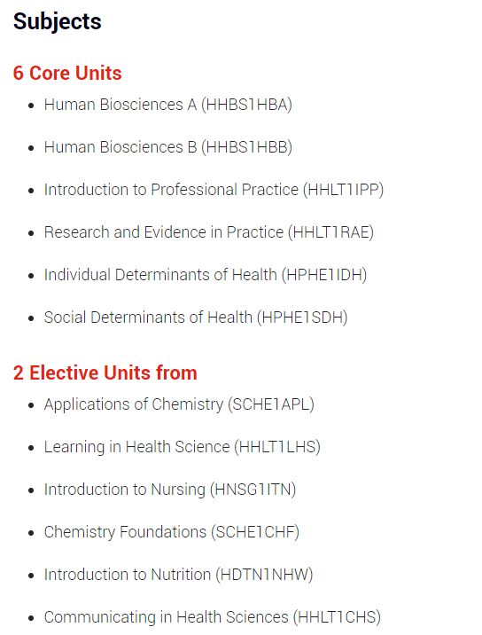The image size is (482, 635).
Task: Click the 2 Elective Units from heading
Action: [105, 373]
